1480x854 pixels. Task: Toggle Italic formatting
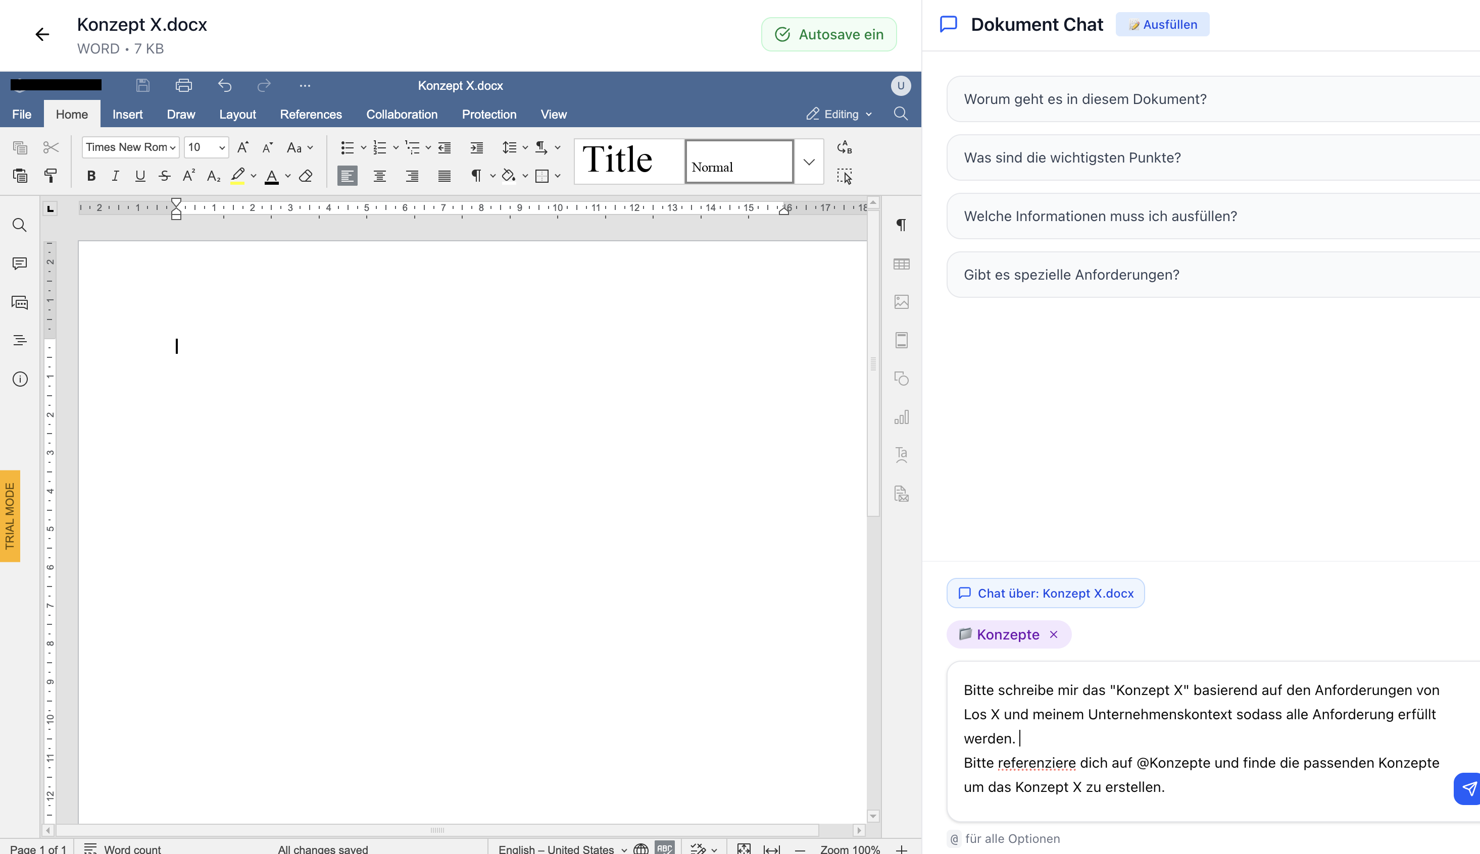(x=116, y=176)
